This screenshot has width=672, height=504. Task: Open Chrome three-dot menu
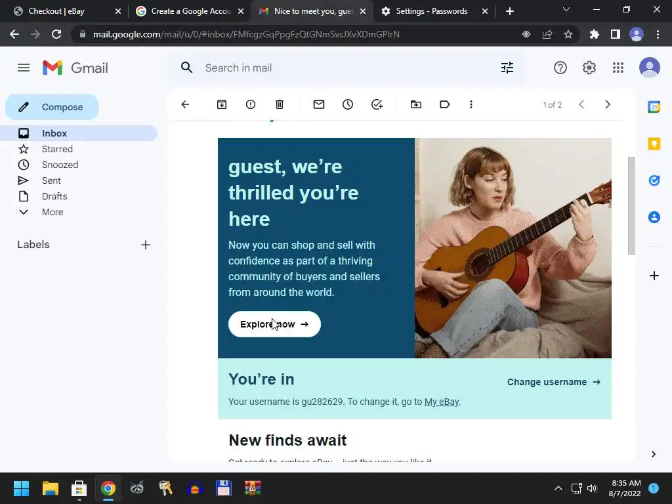pyautogui.click(x=658, y=34)
